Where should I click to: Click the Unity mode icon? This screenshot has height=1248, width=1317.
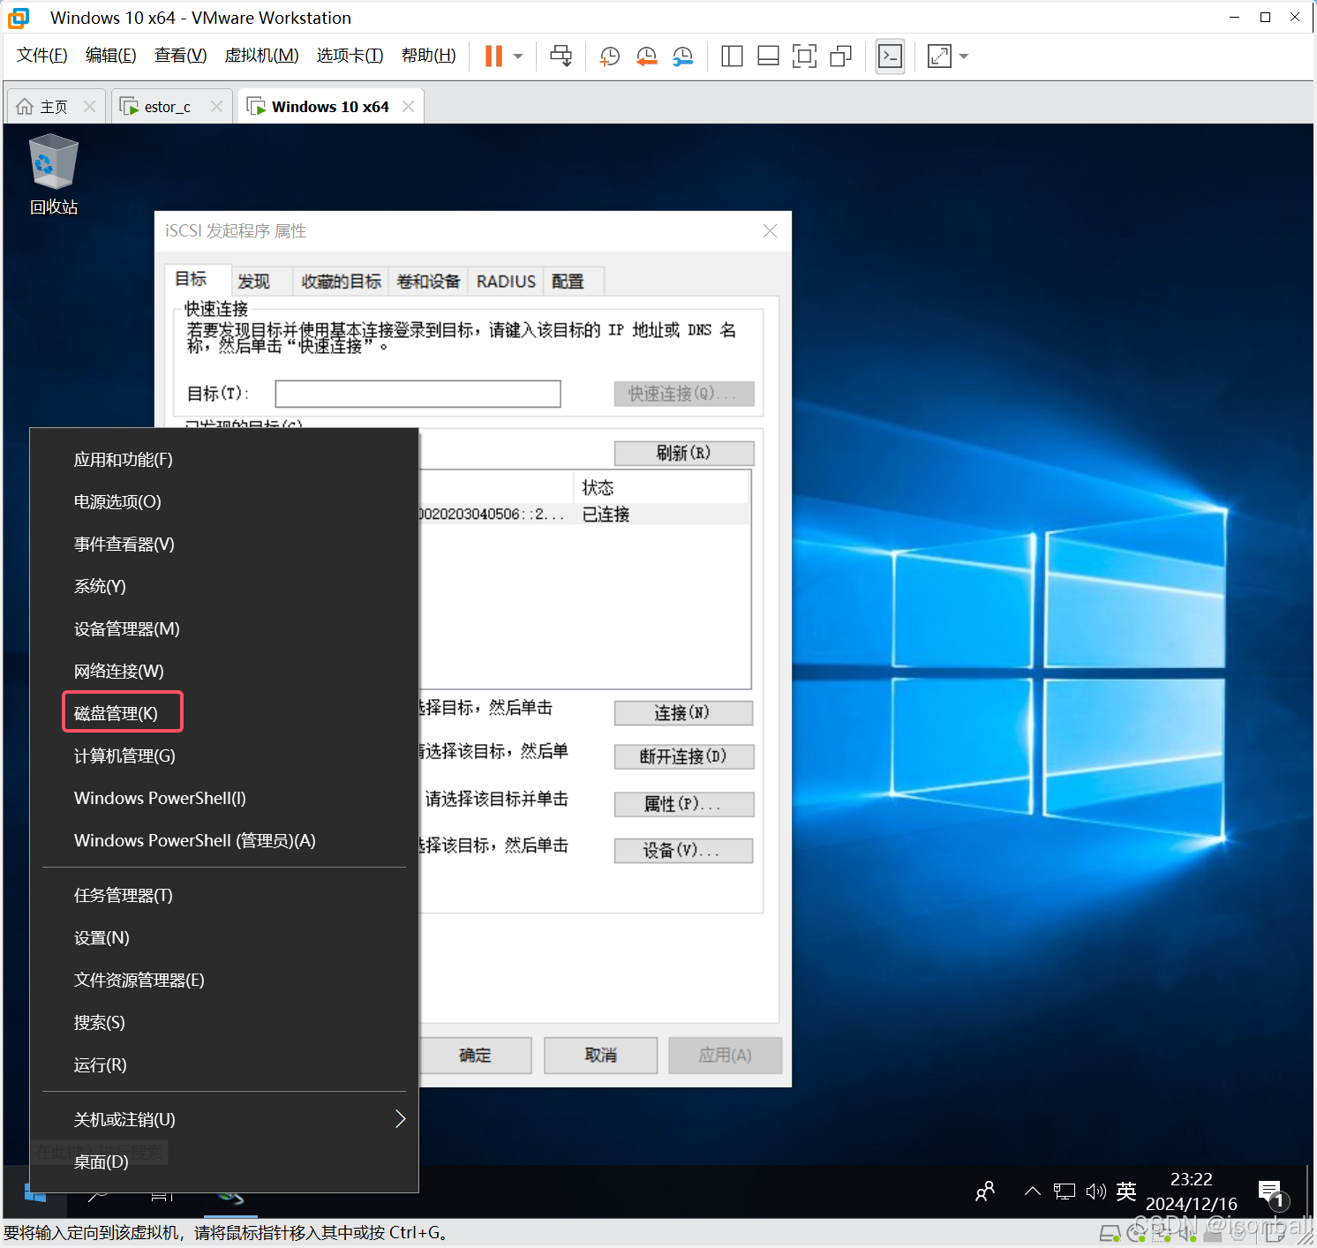(841, 56)
